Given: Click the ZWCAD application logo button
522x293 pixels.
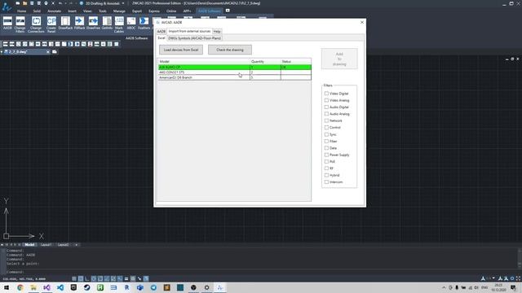Looking at the screenshot, I should point(6,7).
